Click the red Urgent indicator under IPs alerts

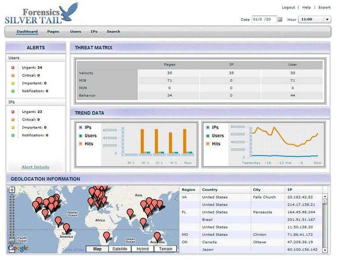(x=13, y=112)
